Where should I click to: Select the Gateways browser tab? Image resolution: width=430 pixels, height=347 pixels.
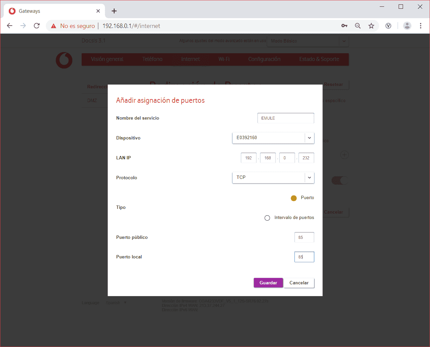(54, 11)
